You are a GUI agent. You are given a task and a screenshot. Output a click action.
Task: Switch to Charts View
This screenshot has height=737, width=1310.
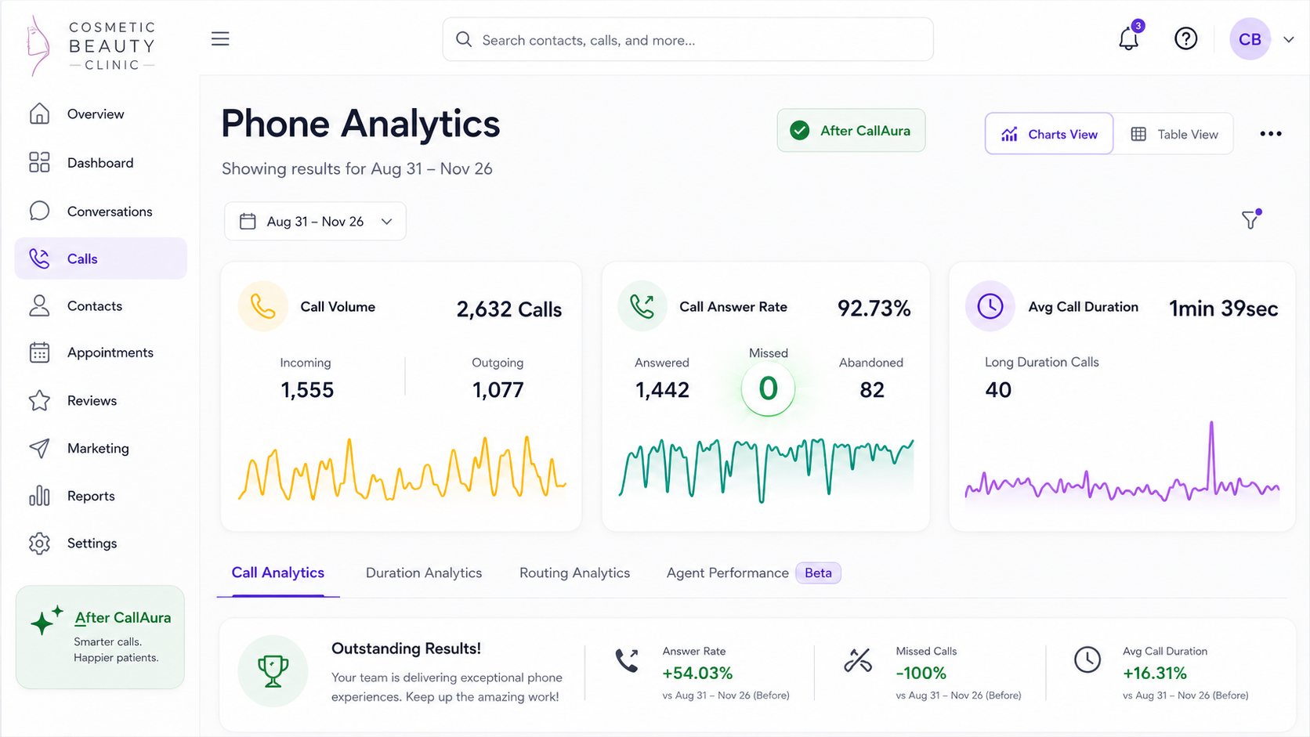1049,134
